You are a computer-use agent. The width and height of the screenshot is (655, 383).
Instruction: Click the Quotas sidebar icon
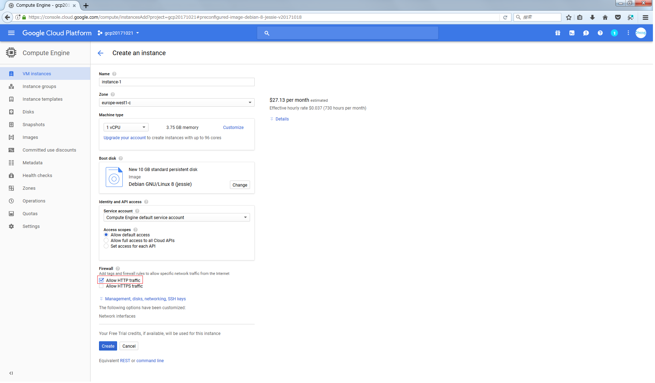pos(11,214)
